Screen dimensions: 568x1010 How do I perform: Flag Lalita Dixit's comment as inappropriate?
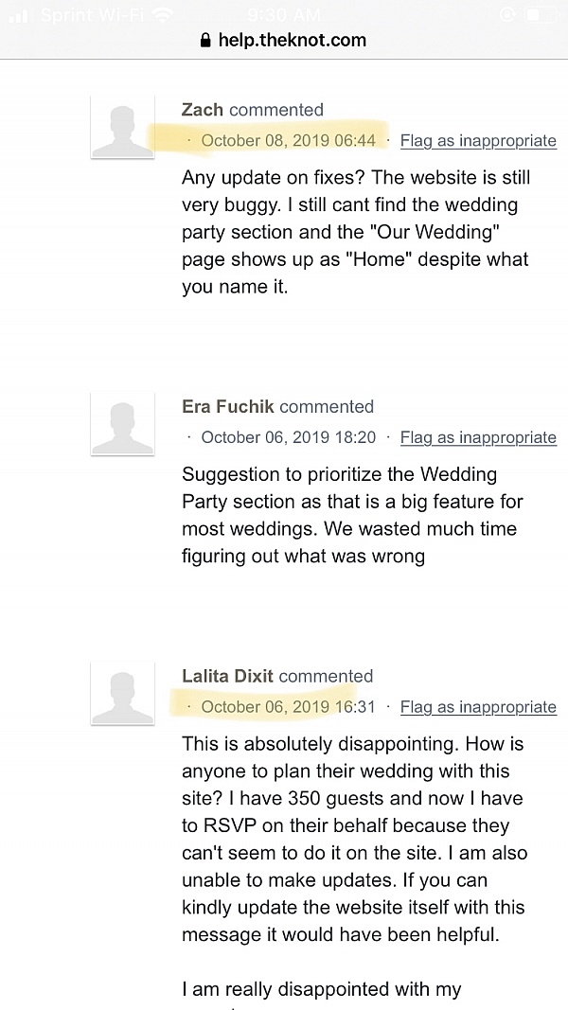pos(478,707)
